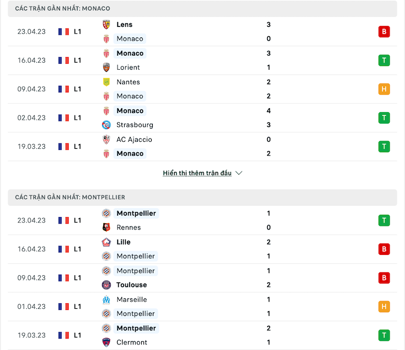This screenshot has height=350, width=405.
Task: Click the orange H badge for Nantes match
Action: pyautogui.click(x=384, y=89)
